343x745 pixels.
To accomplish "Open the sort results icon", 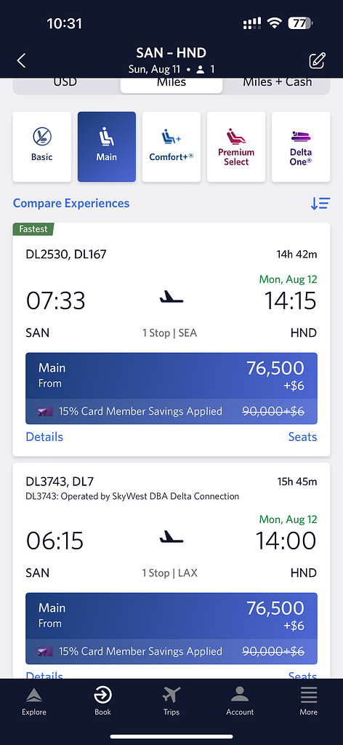I will coord(320,204).
